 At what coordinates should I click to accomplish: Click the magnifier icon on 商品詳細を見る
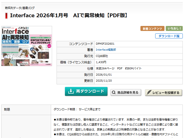pyautogui.click(x=114, y=93)
